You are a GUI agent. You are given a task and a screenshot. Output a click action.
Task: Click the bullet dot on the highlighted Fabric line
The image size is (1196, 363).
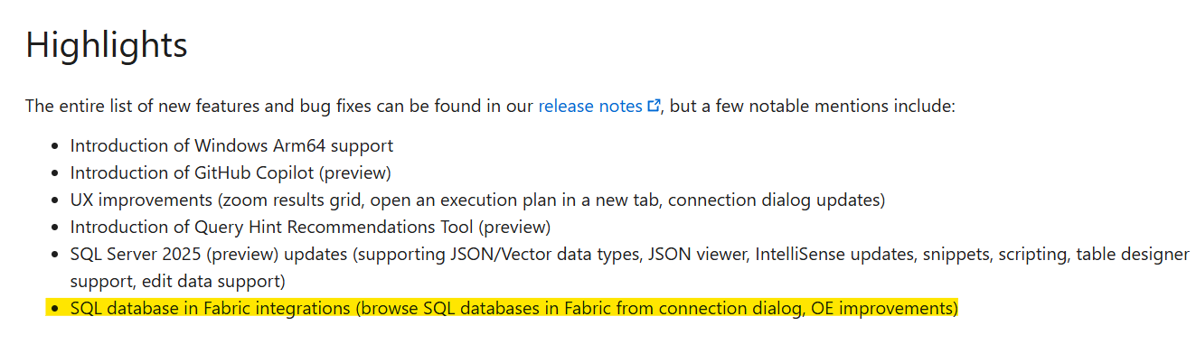pyautogui.click(x=55, y=309)
